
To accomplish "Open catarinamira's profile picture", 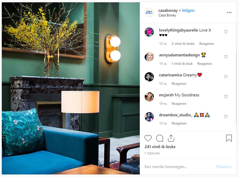I will [149, 77].
